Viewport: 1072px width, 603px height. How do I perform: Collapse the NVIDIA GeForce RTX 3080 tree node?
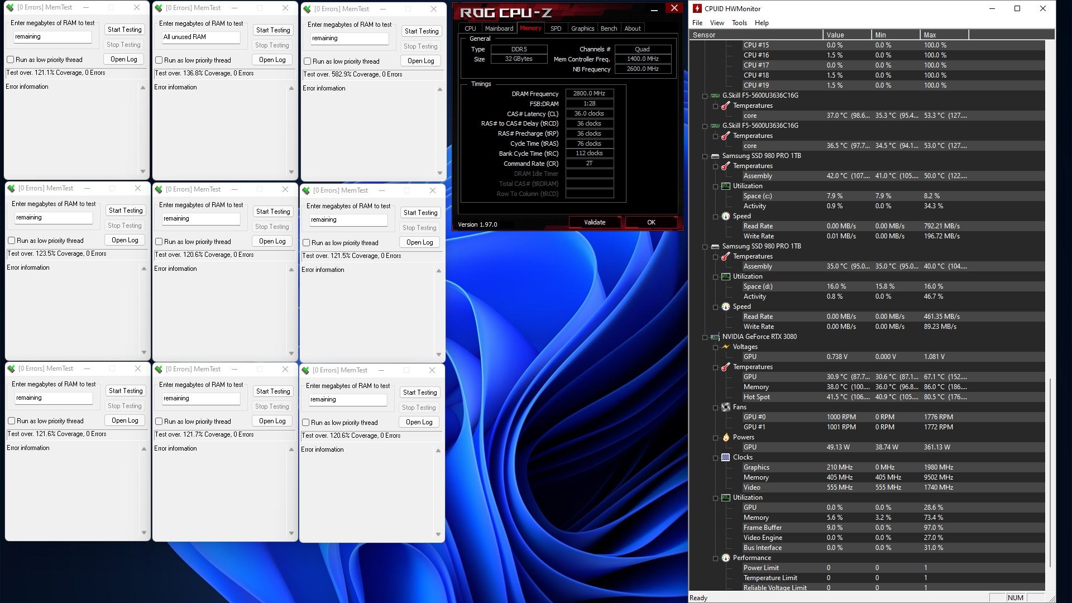[705, 337]
